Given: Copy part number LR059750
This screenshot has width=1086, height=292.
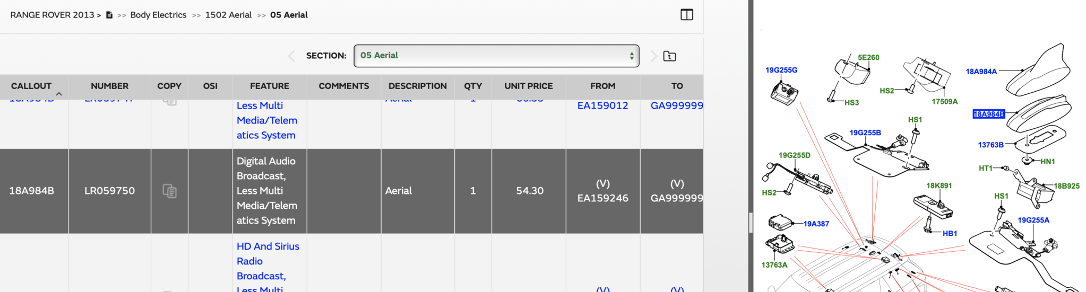Looking at the screenshot, I should pyautogui.click(x=169, y=191).
